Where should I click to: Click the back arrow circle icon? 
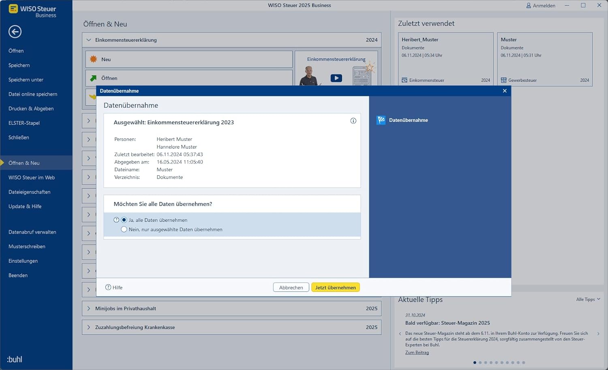[x=15, y=32]
